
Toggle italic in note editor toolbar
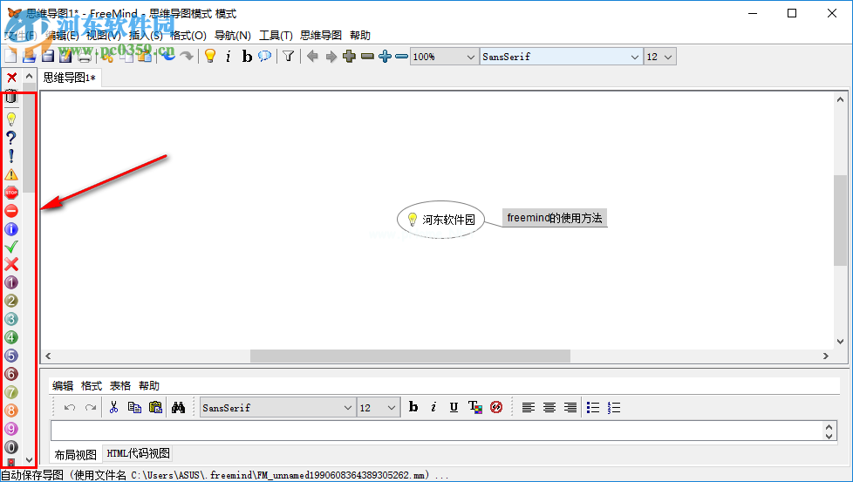(433, 407)
